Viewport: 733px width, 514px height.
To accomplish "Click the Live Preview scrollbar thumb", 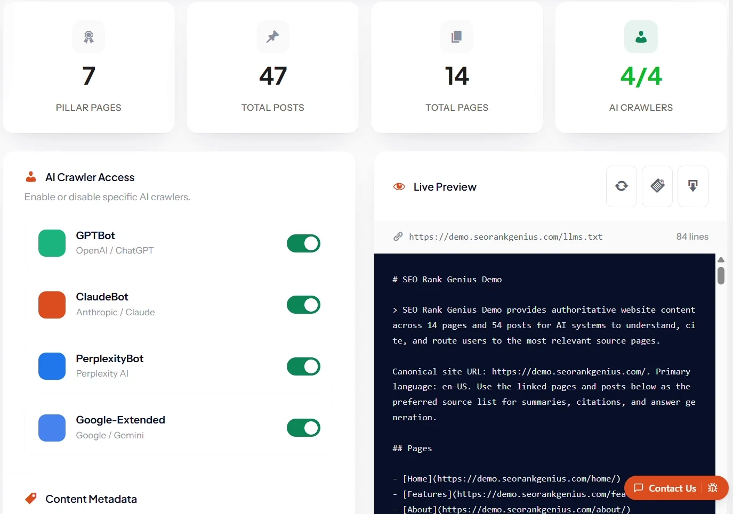I will pyautogui.click(x=721, y=275).
